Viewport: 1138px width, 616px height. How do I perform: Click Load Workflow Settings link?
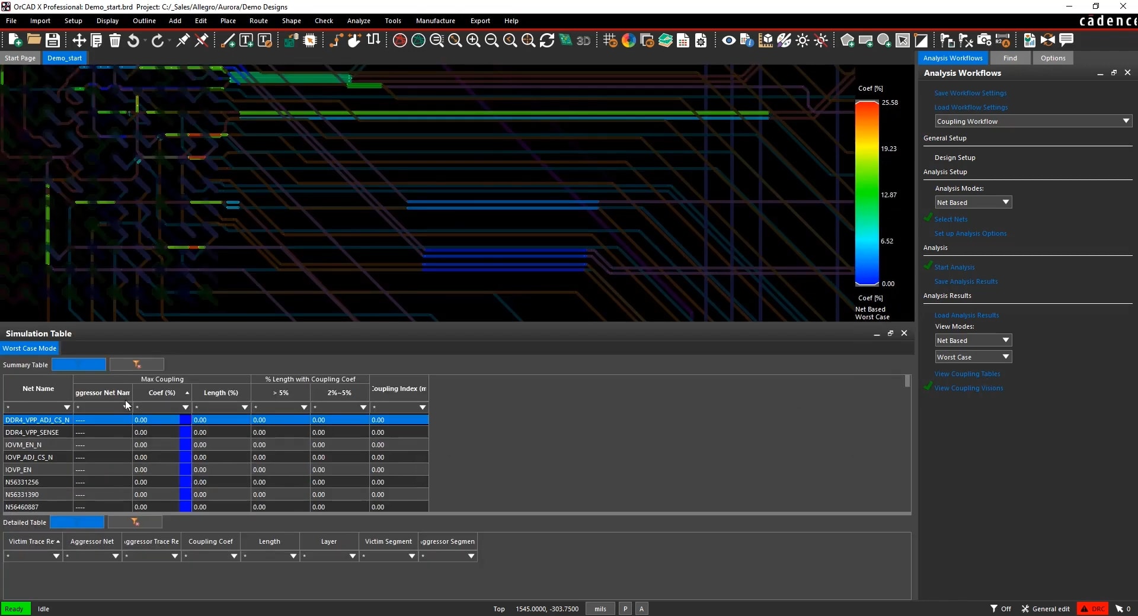(x=971, y=107)
